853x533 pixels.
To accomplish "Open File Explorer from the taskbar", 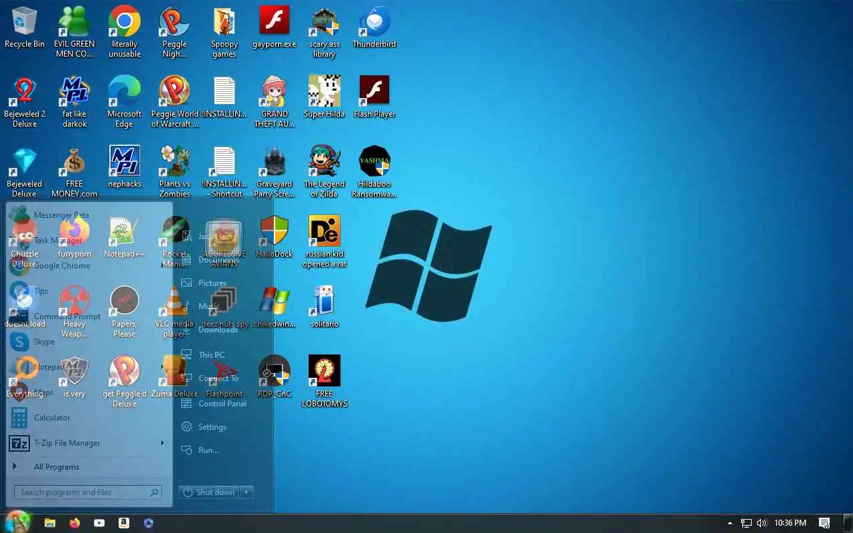I will (49, 523).
